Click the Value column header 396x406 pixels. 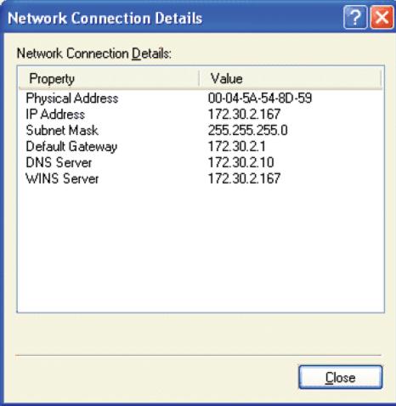(x=291, y=79)
